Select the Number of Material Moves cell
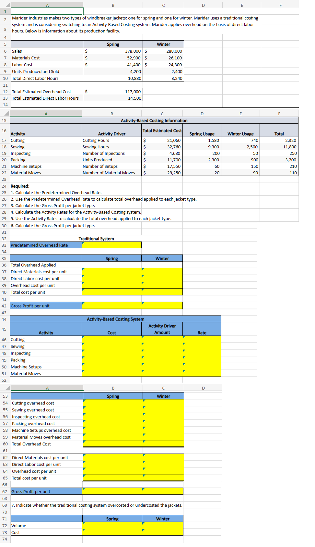 111,173
